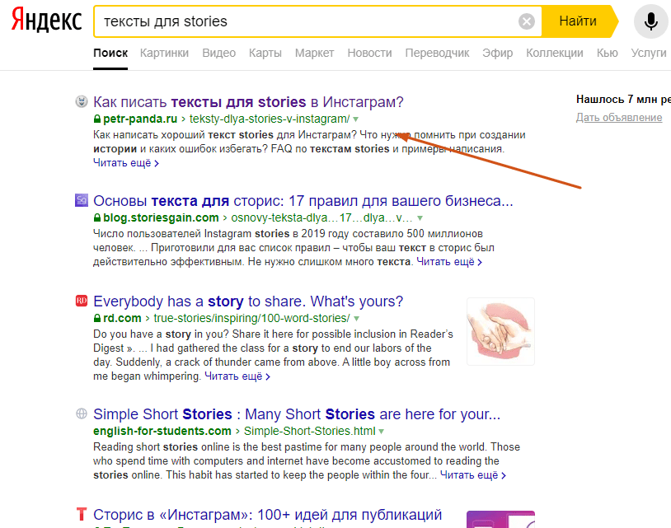Go to the Карты tab
The height and width of the screenshot is (528, 671).
pos(265,53)
